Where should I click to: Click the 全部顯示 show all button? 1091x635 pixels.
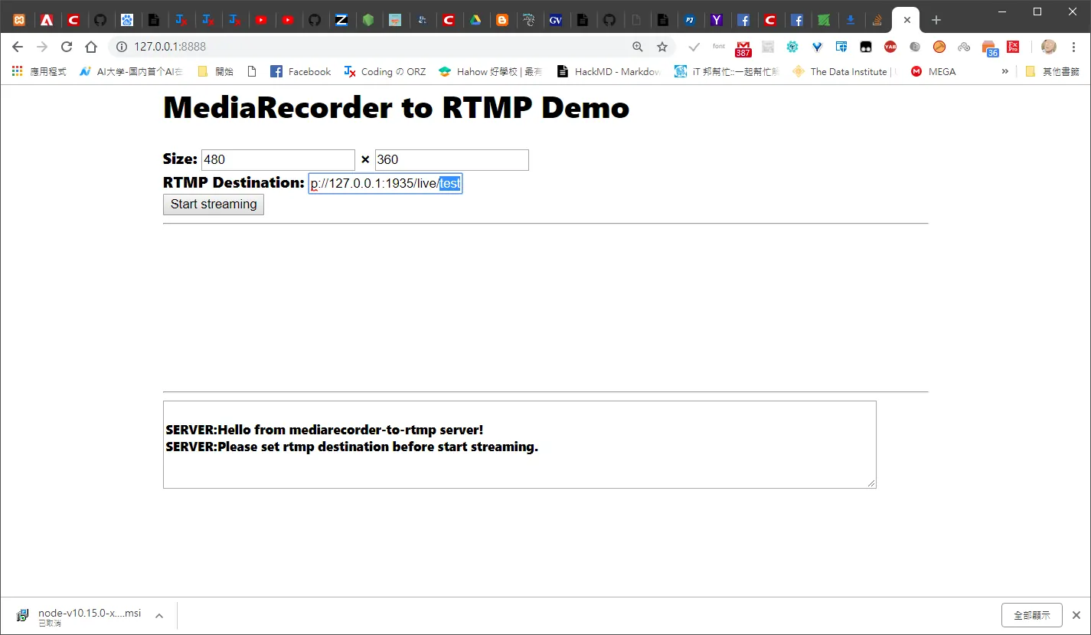point(1031,615)
